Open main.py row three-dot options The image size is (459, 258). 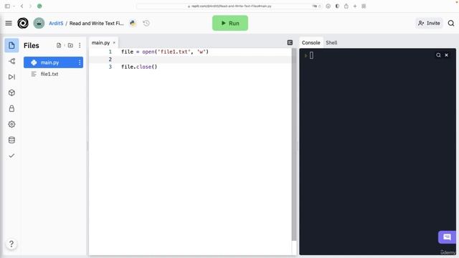[x=80, y=62]
